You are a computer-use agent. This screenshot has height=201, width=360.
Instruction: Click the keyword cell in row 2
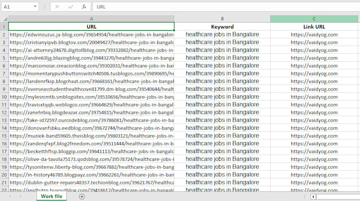pyautogui.click(x=222, y=34)
